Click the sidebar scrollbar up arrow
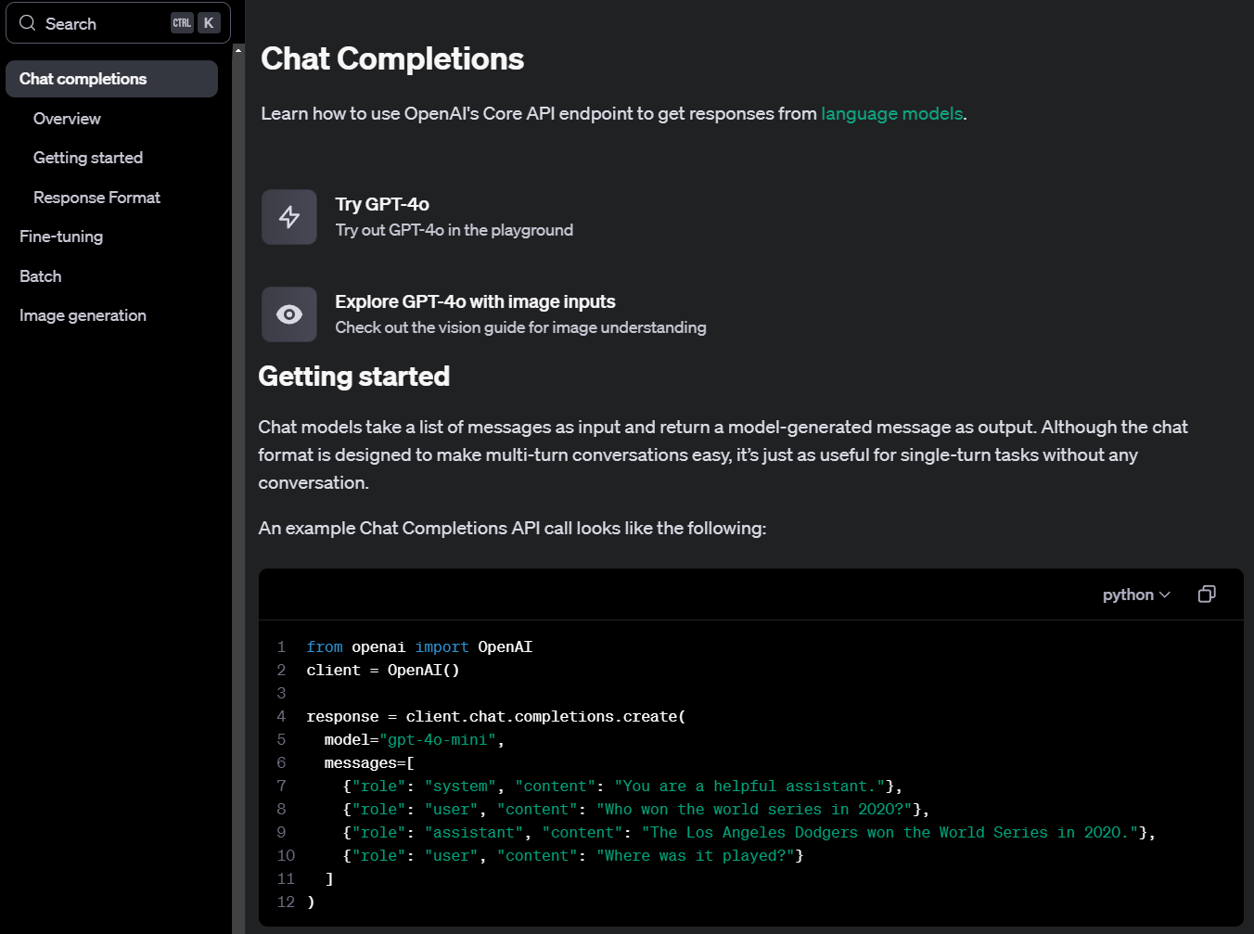 click(x=238, y=50)
